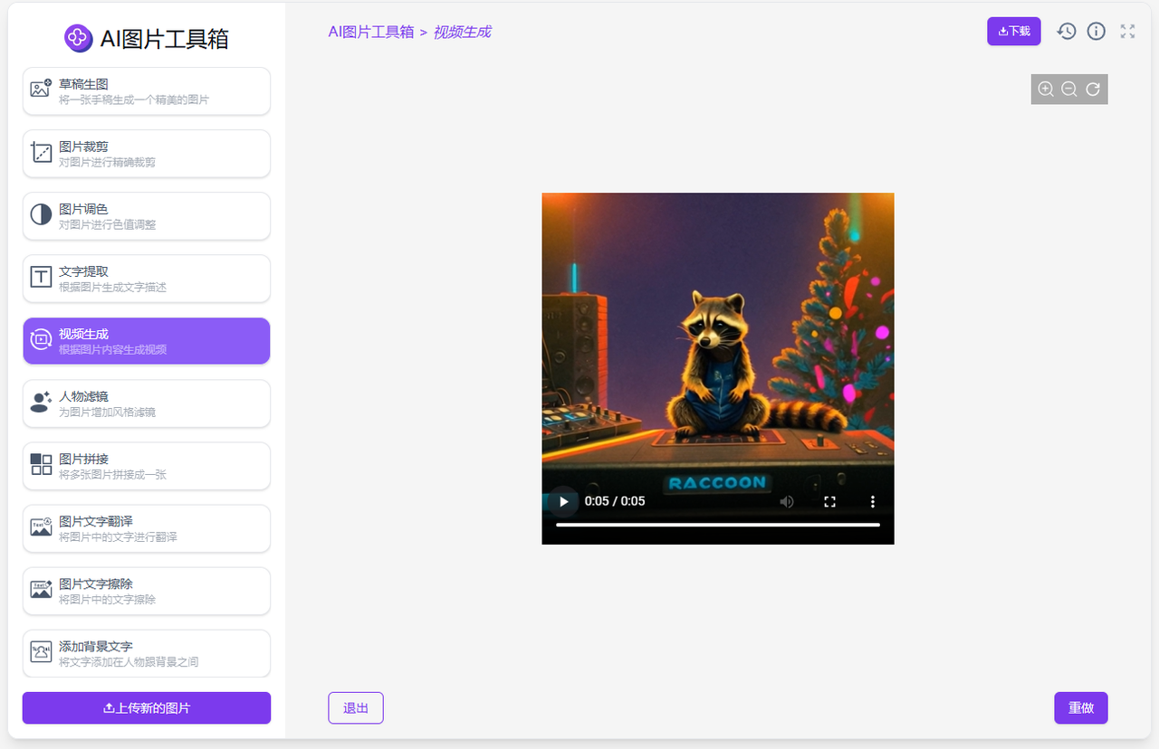Select the 图片拼接 tool

coord(147,465)
